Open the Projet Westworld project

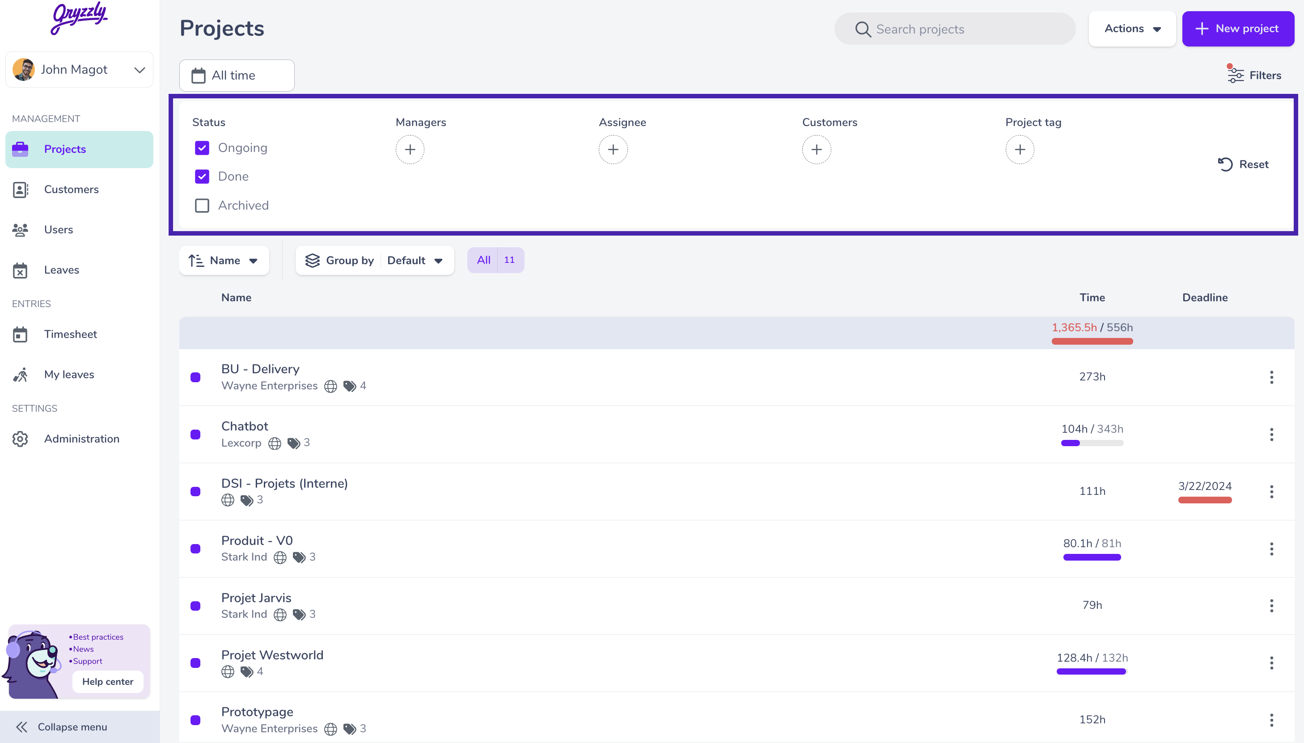point(272,655)
